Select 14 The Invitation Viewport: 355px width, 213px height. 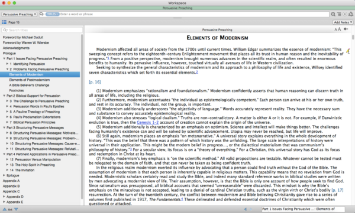click(22, 170)
